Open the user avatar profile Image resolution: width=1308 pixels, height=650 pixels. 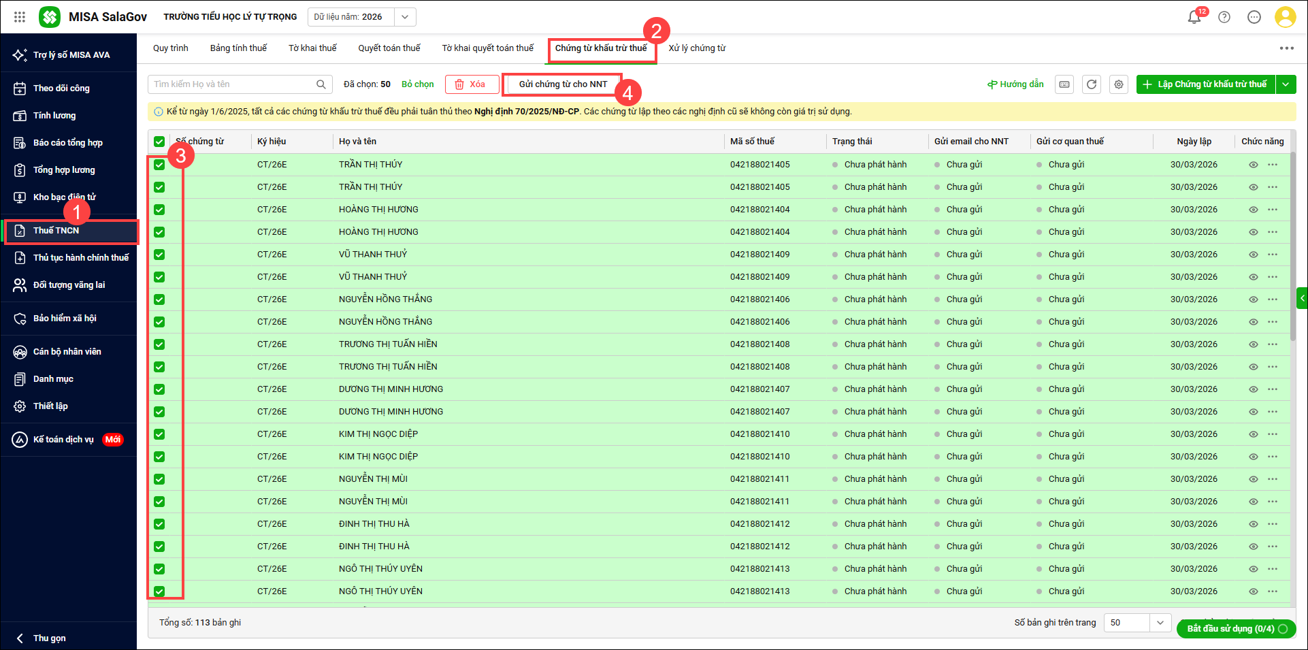pyautogui.click(x=1285, y=17)
